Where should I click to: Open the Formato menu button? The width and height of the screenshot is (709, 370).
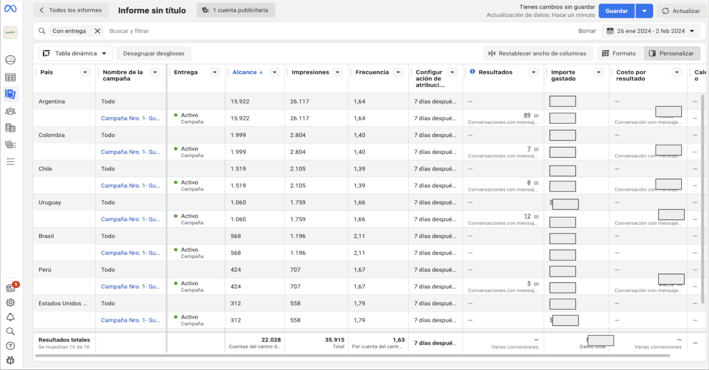click(619, 53)
